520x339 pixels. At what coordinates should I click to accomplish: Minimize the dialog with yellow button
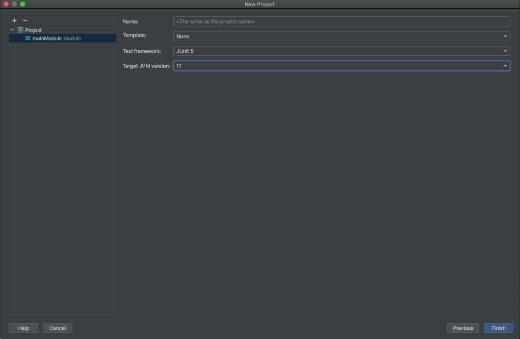(14, 4)
